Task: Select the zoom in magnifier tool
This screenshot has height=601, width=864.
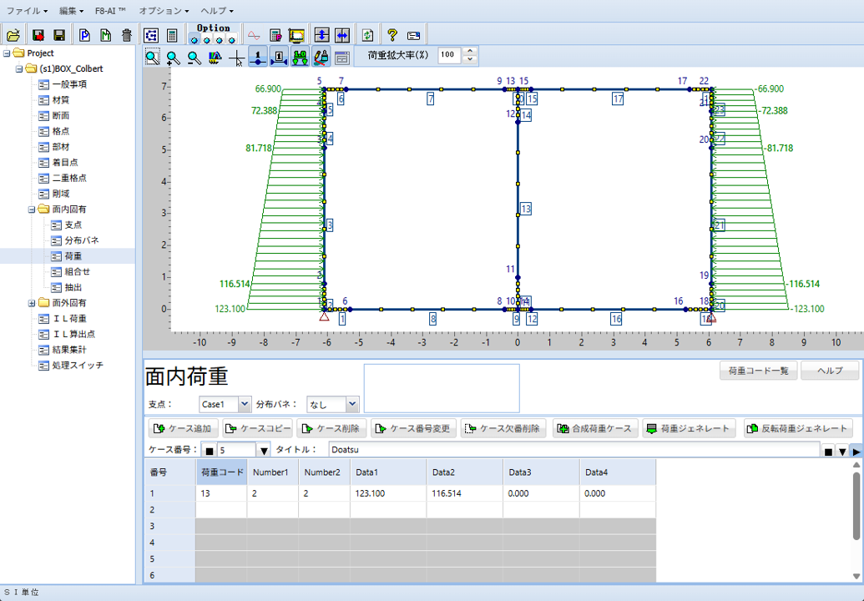Action: click(x=173, y=58)
